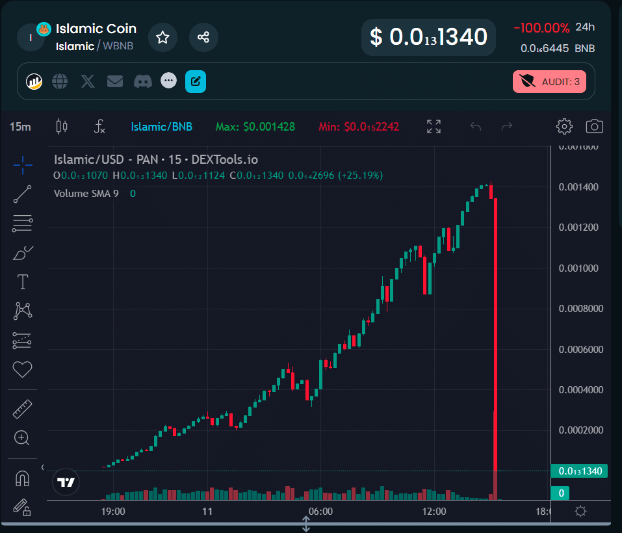Select the trend line drawing tool
622x533 pixels.
coord(23,194)
